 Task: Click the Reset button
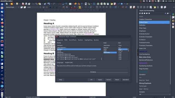coord(117,80)
